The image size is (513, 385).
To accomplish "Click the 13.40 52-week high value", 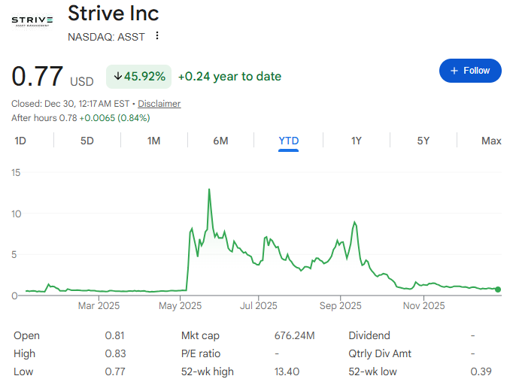I will point(287,371).
